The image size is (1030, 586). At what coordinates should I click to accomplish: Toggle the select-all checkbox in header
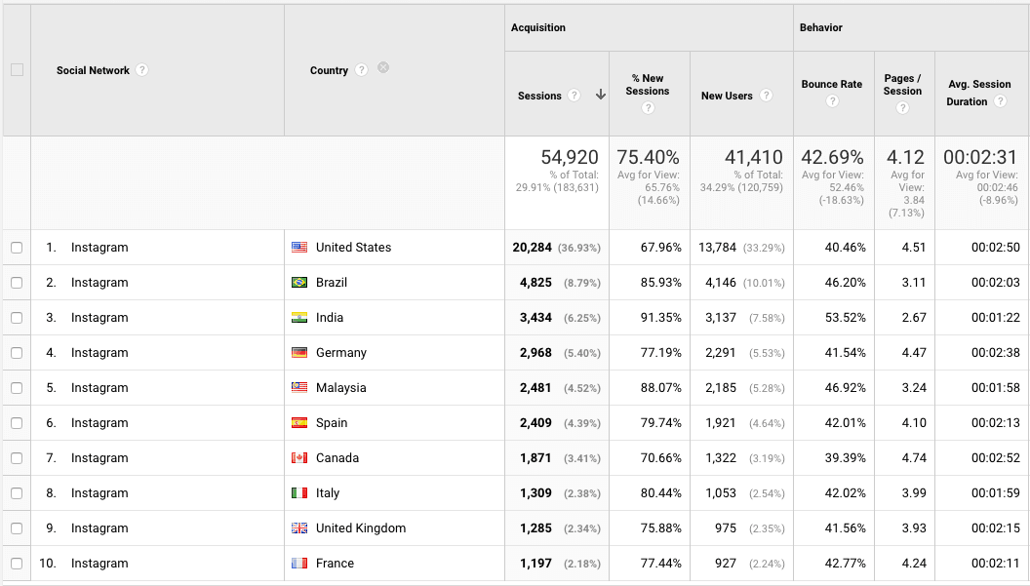17,70
